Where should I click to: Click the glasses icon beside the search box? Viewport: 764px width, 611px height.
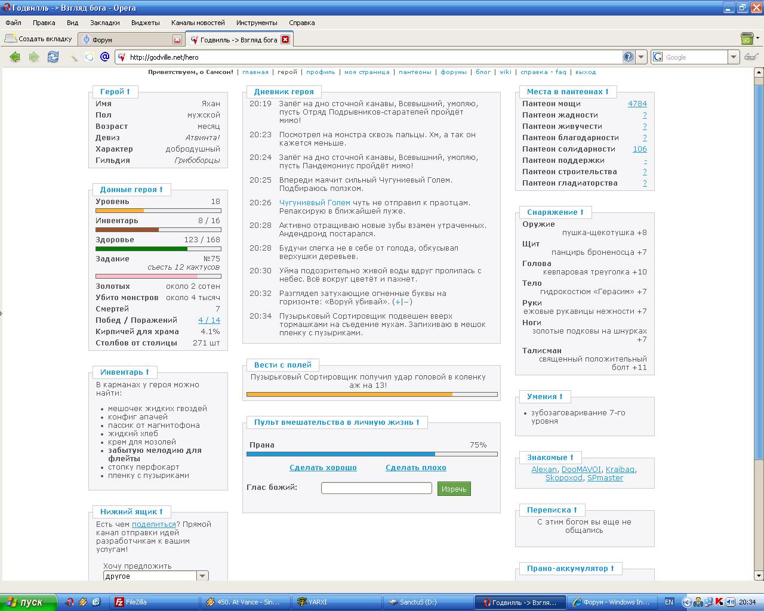pyautogui.click(x=751, y=57)
